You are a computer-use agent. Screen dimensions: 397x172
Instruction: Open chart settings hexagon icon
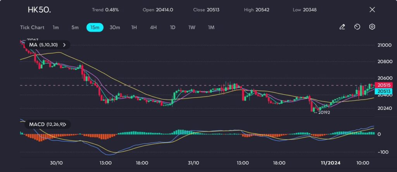pos(372,27)
